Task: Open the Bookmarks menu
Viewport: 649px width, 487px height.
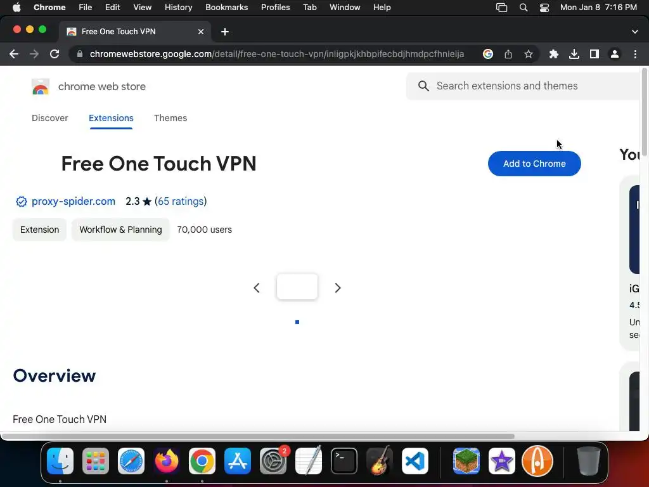Action: click(226, 8)
